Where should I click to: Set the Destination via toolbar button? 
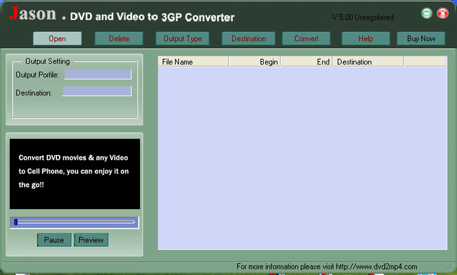(249, 38)
